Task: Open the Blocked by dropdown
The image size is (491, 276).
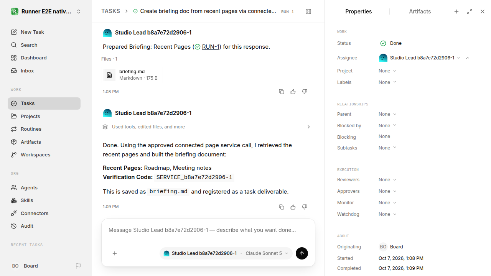Action: 387,126
